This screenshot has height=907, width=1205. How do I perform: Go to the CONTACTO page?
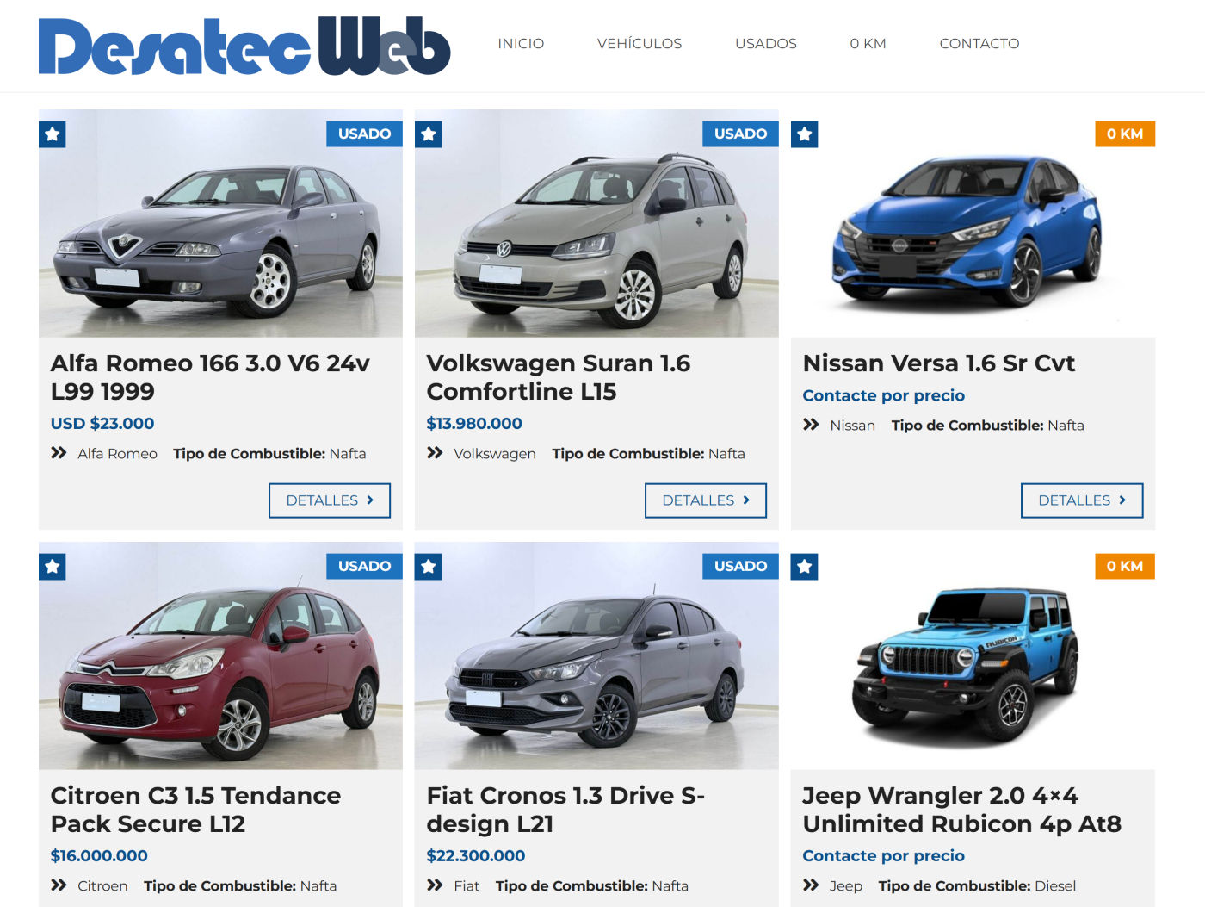979,43
